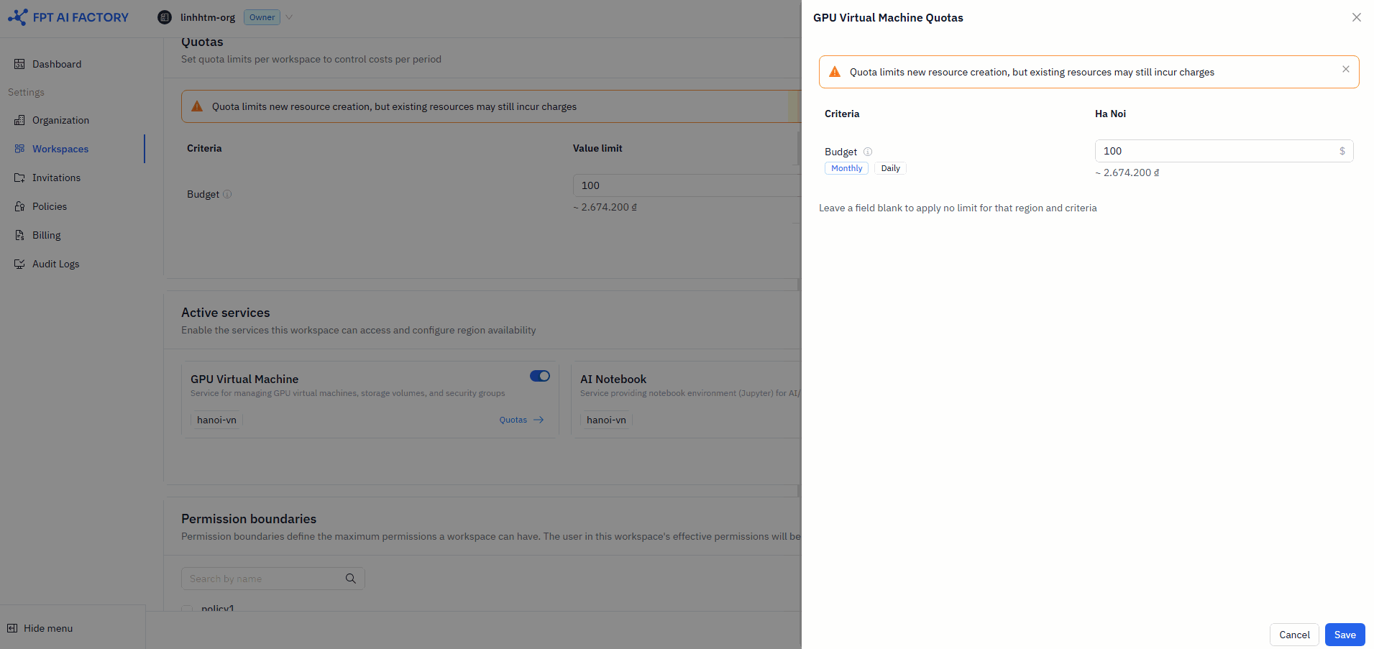The width and height of the screenshot is (1374, 649).
Task: Toggle the GPU Virtual Machine service switch
Action: pos(540,376)
